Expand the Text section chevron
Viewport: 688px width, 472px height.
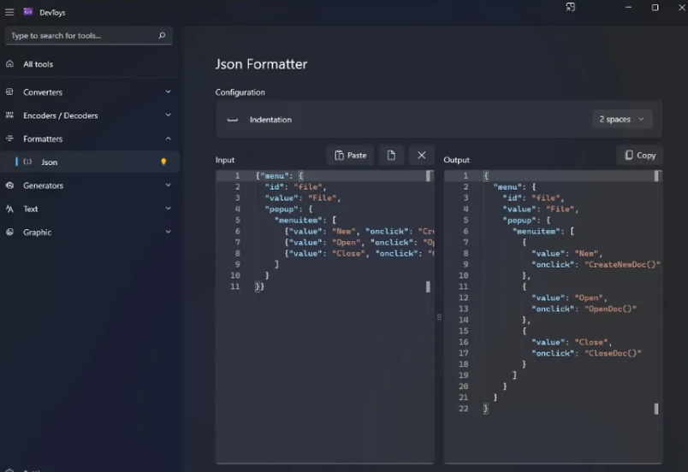click(168, 209)
